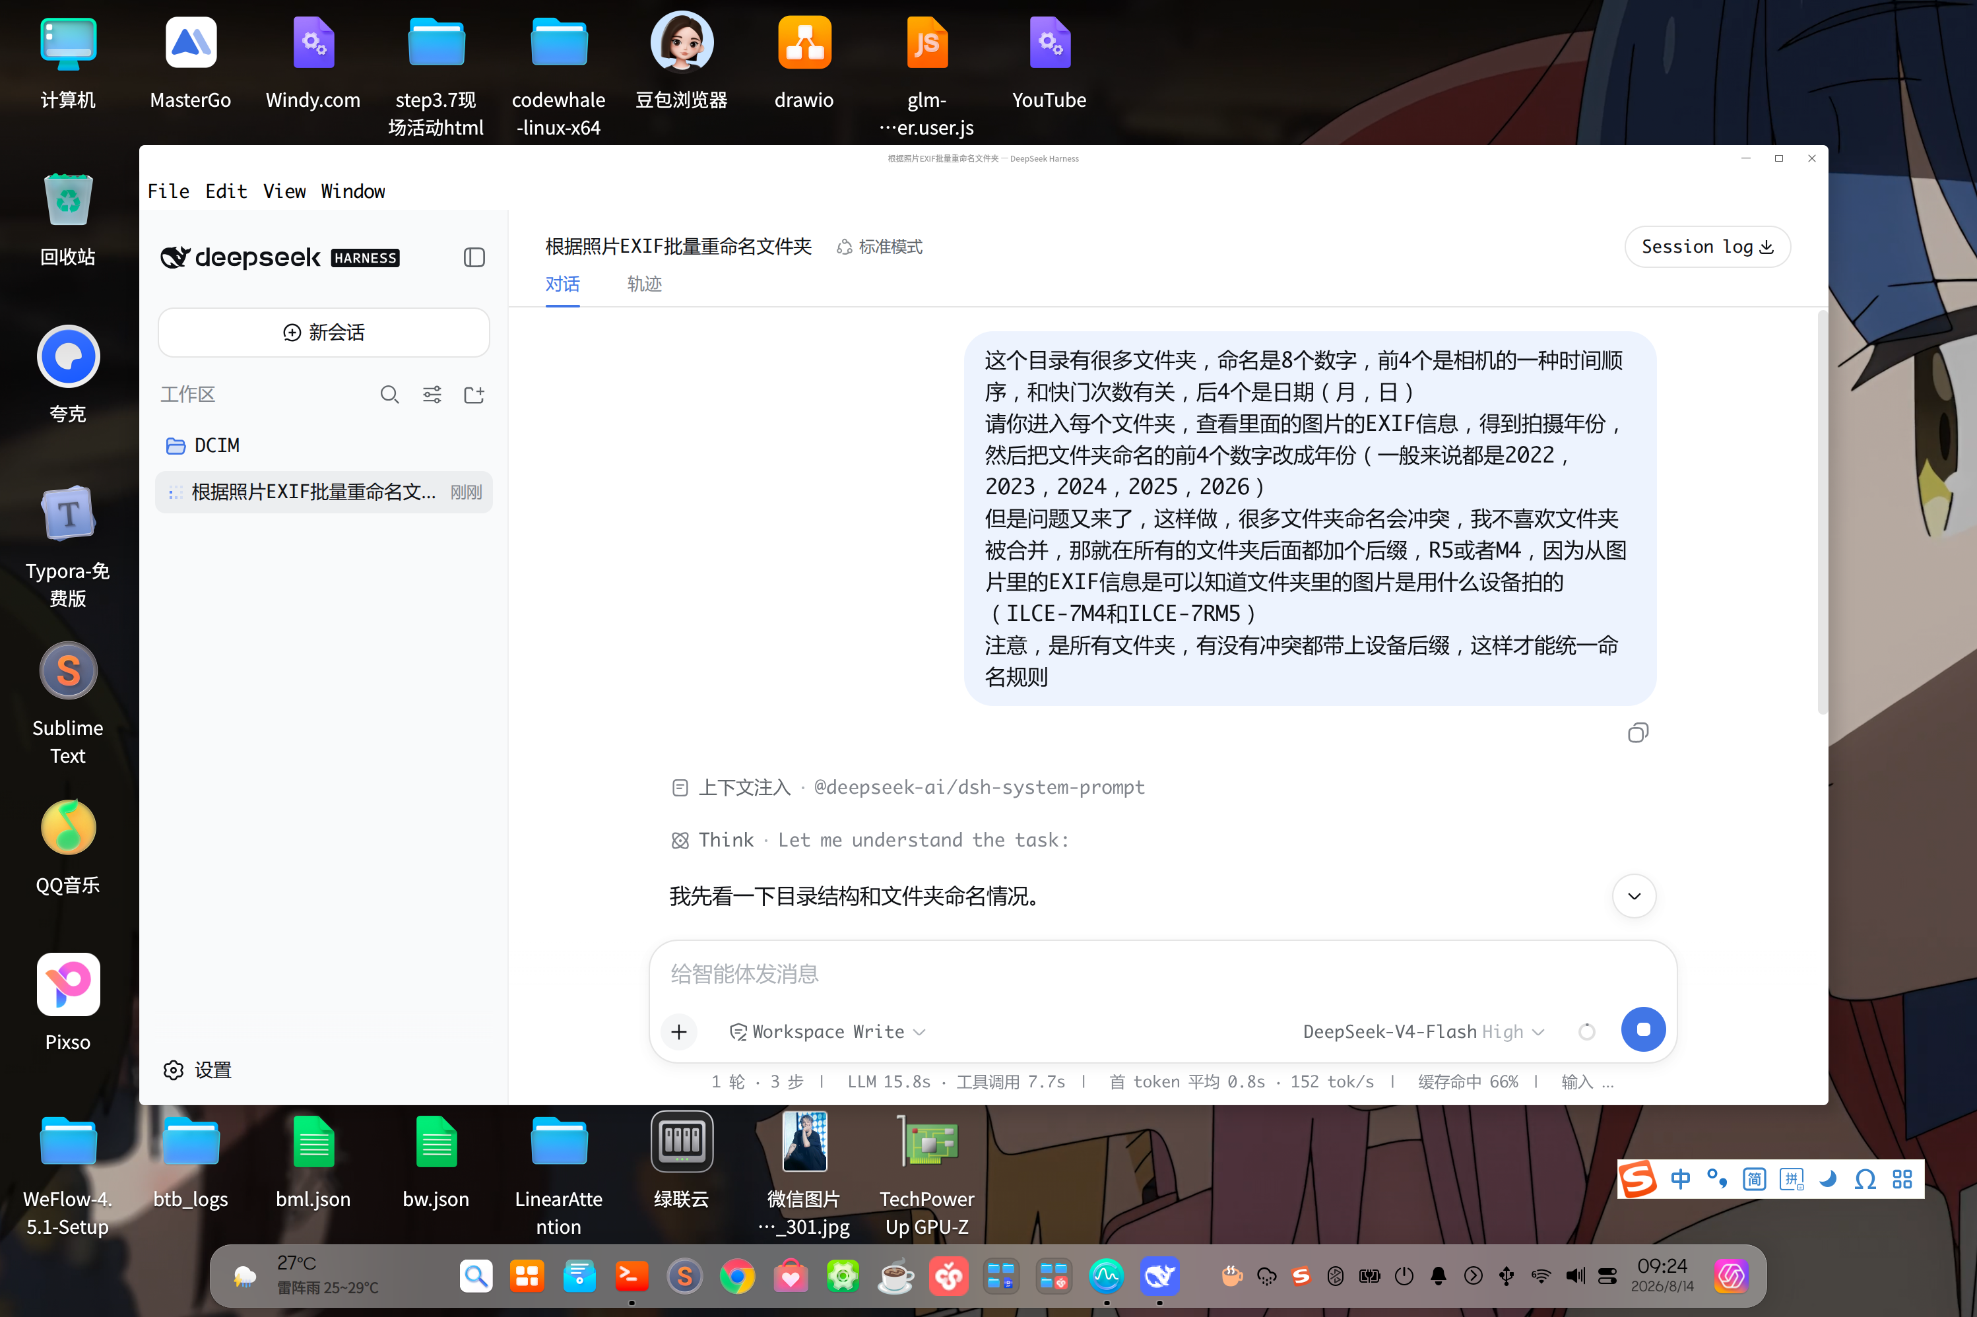Open workspace filter settings icon
The image size is (1977, 1317).
coord(432,395)
